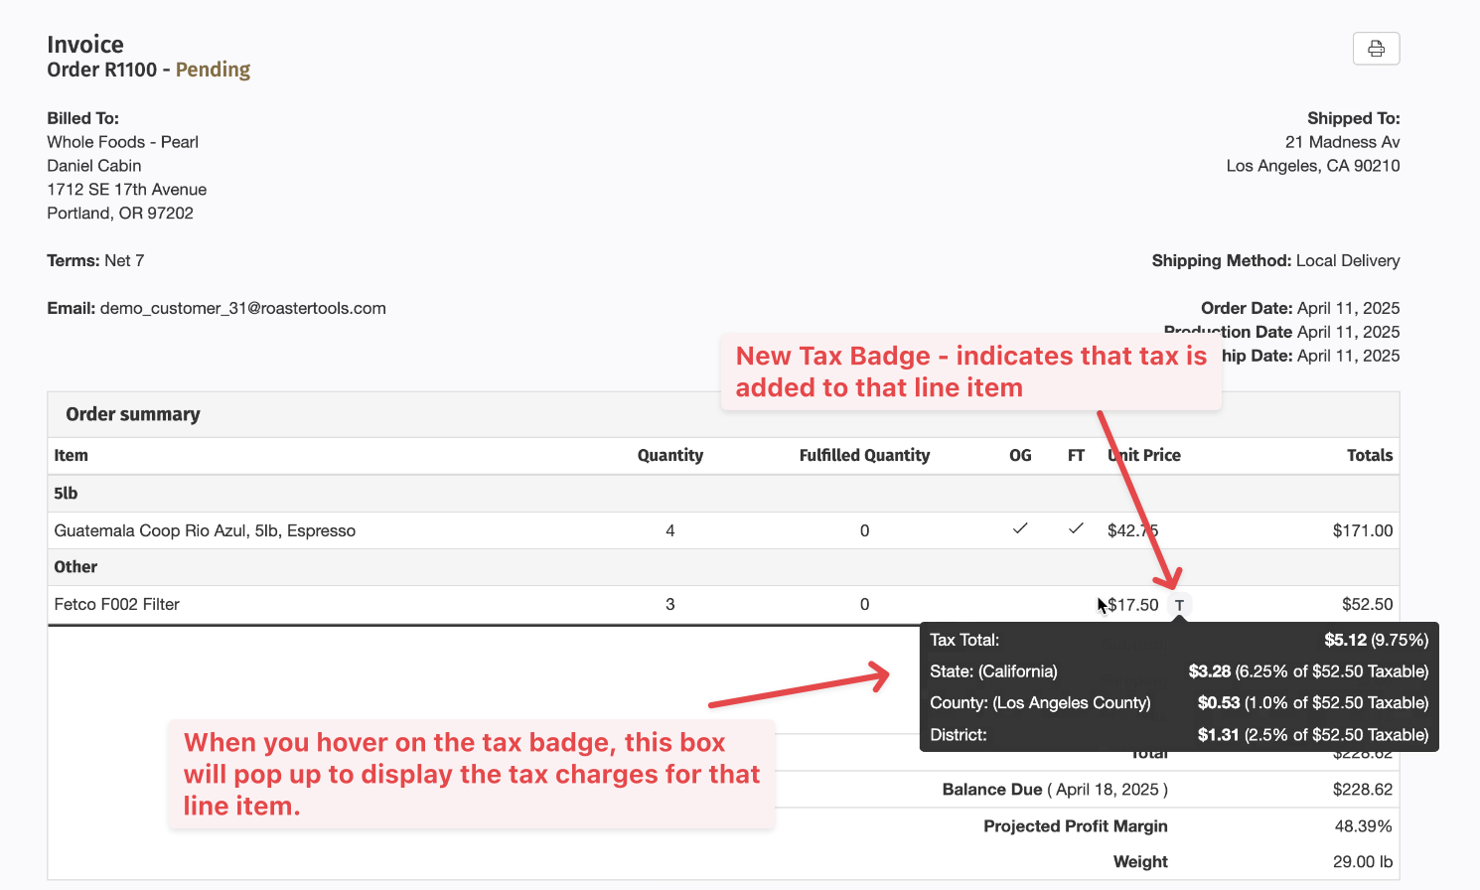Image resolution: width=1480 pixels, height=890 pixels.
Task: Click the Item column header
Action: pyautogui.click(x=71, y=455)
